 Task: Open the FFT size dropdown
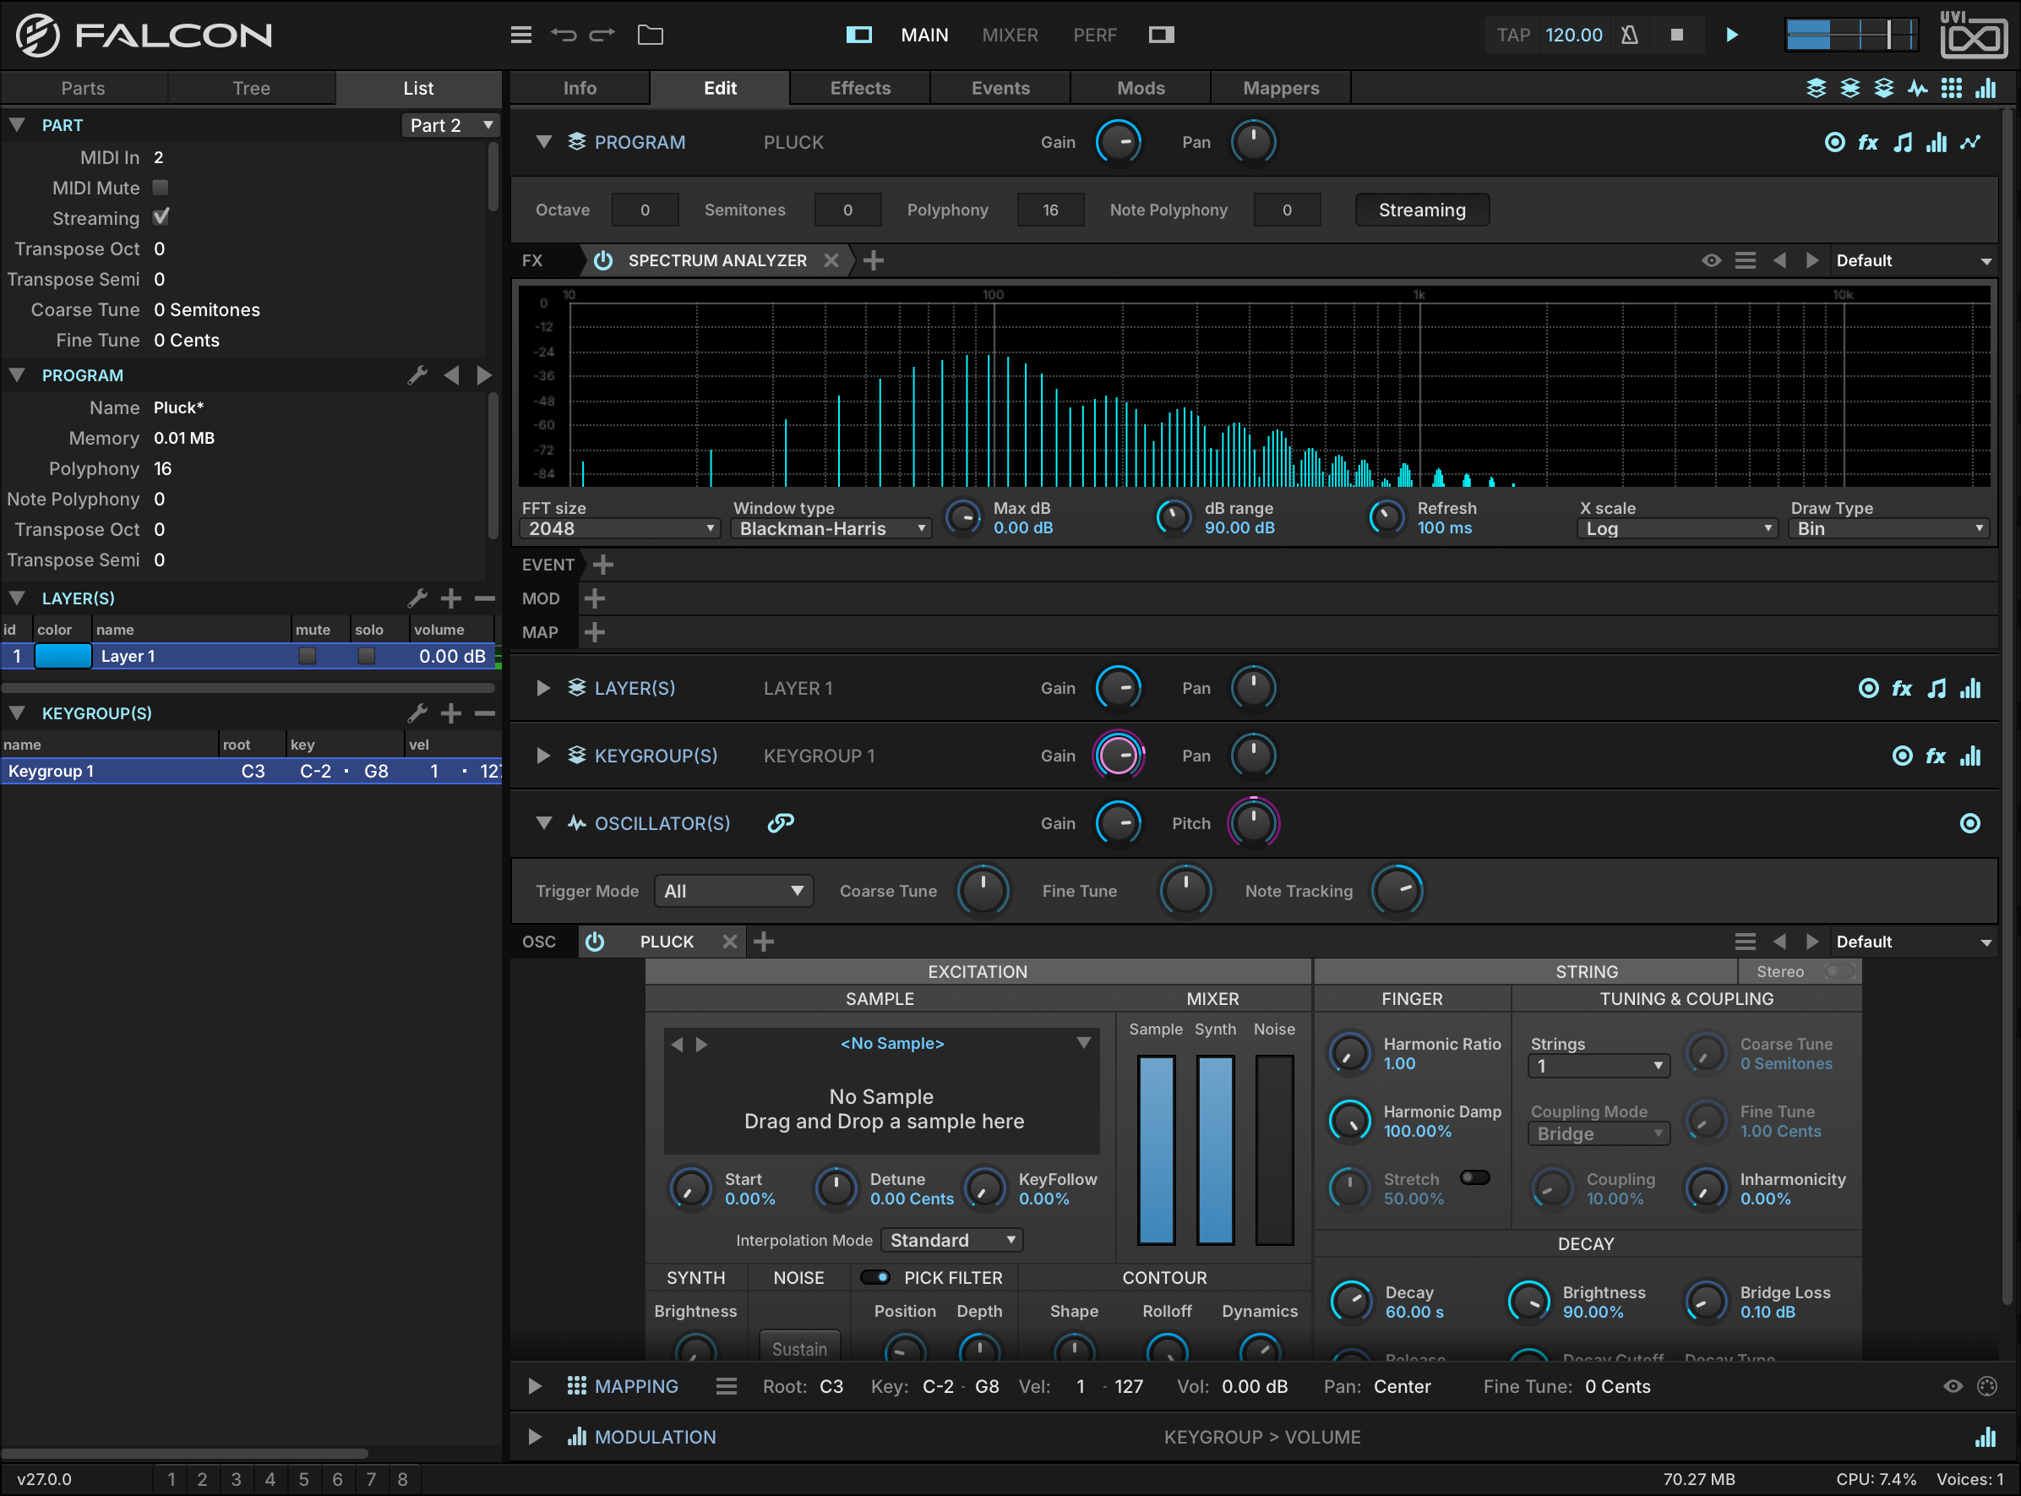pos(620,528)
